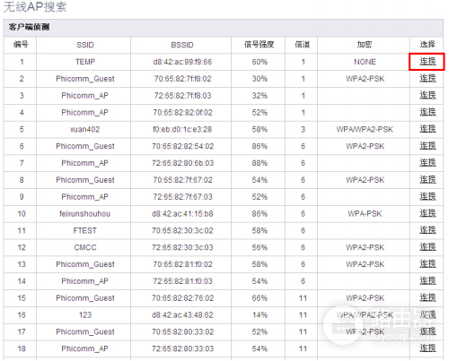The width and height of the screenshot is (449, 361).
Task: Connect to Phicomm_AP in row 3
Action: point(427,95)
